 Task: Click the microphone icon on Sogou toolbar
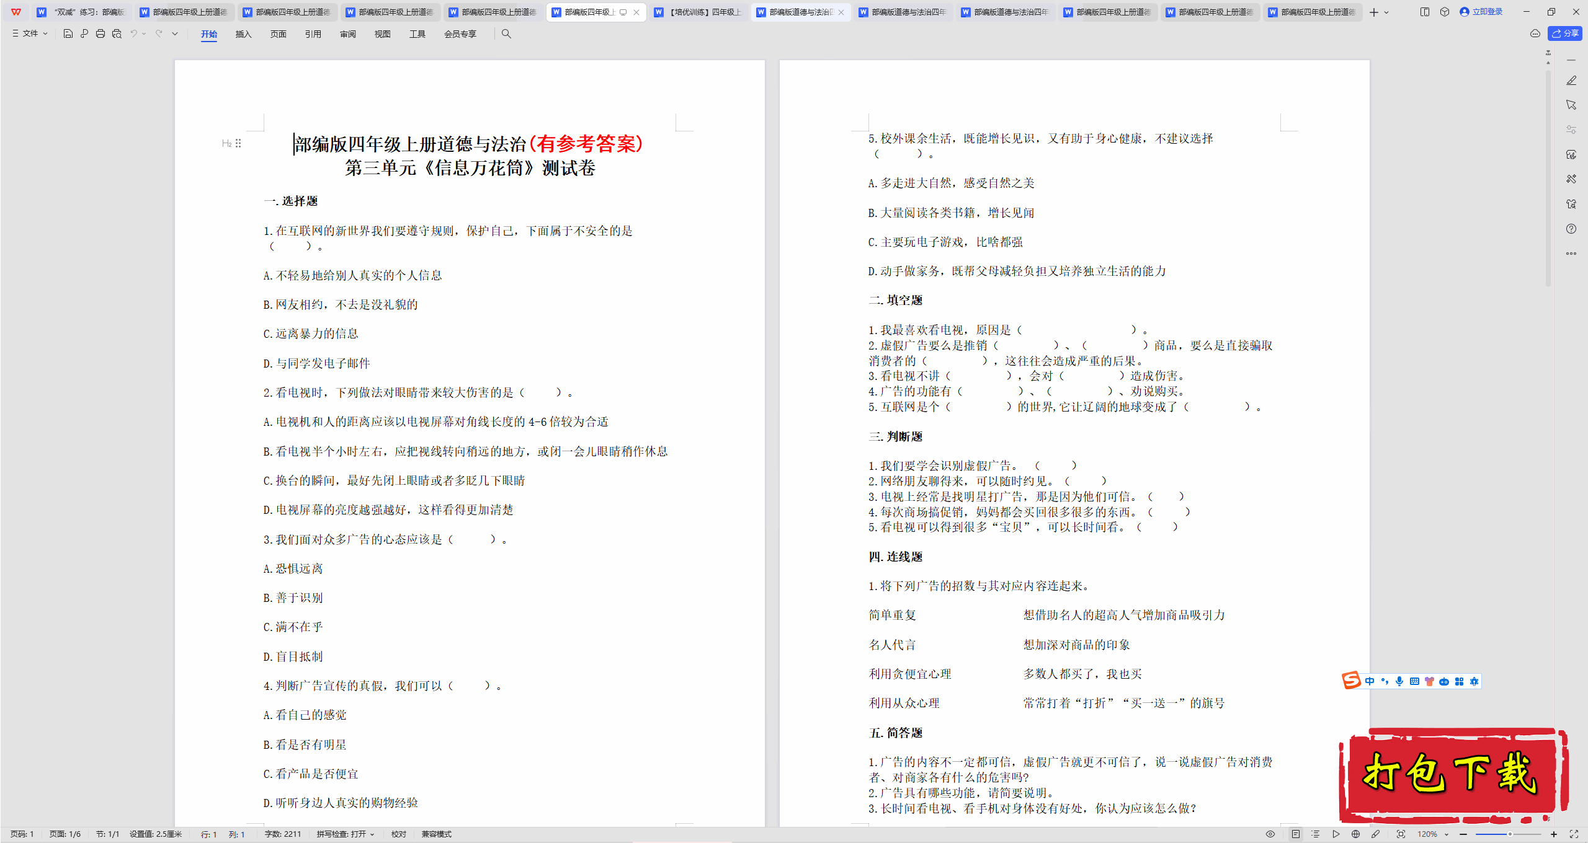pyautogui.click(x=1399, y=681)
